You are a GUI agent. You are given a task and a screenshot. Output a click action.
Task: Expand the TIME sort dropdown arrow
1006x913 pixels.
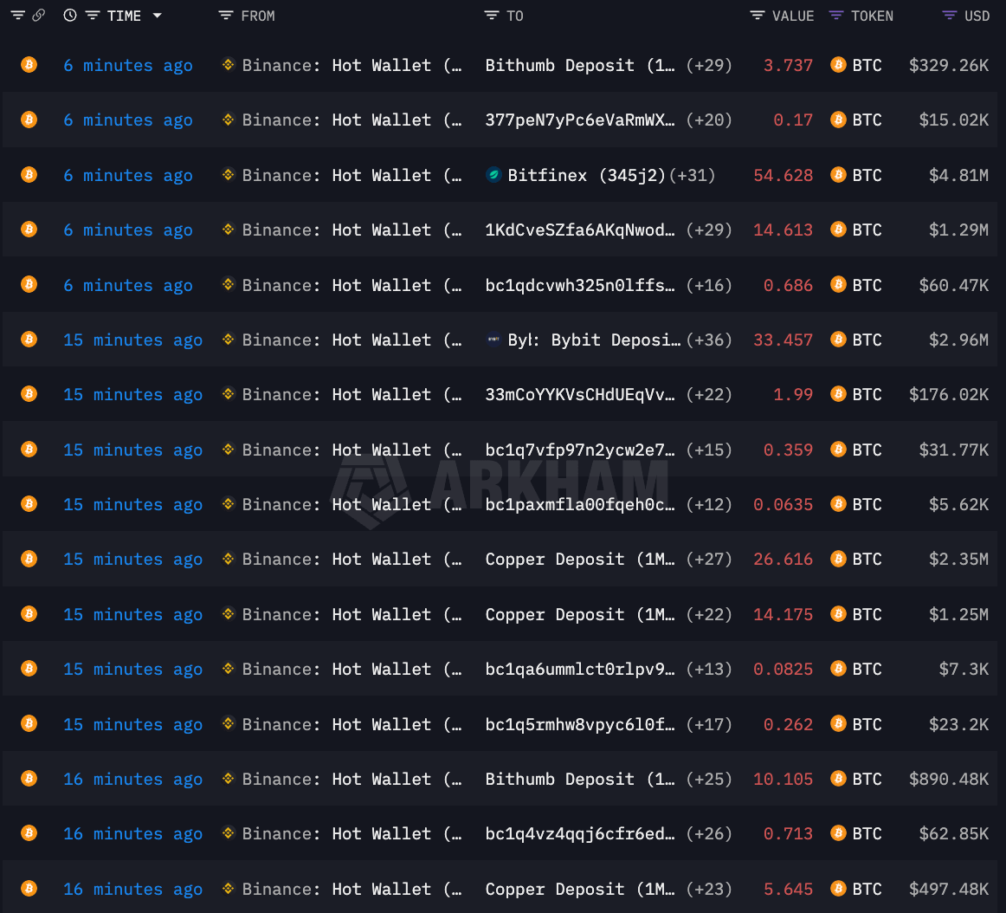[x=158, y=16]
